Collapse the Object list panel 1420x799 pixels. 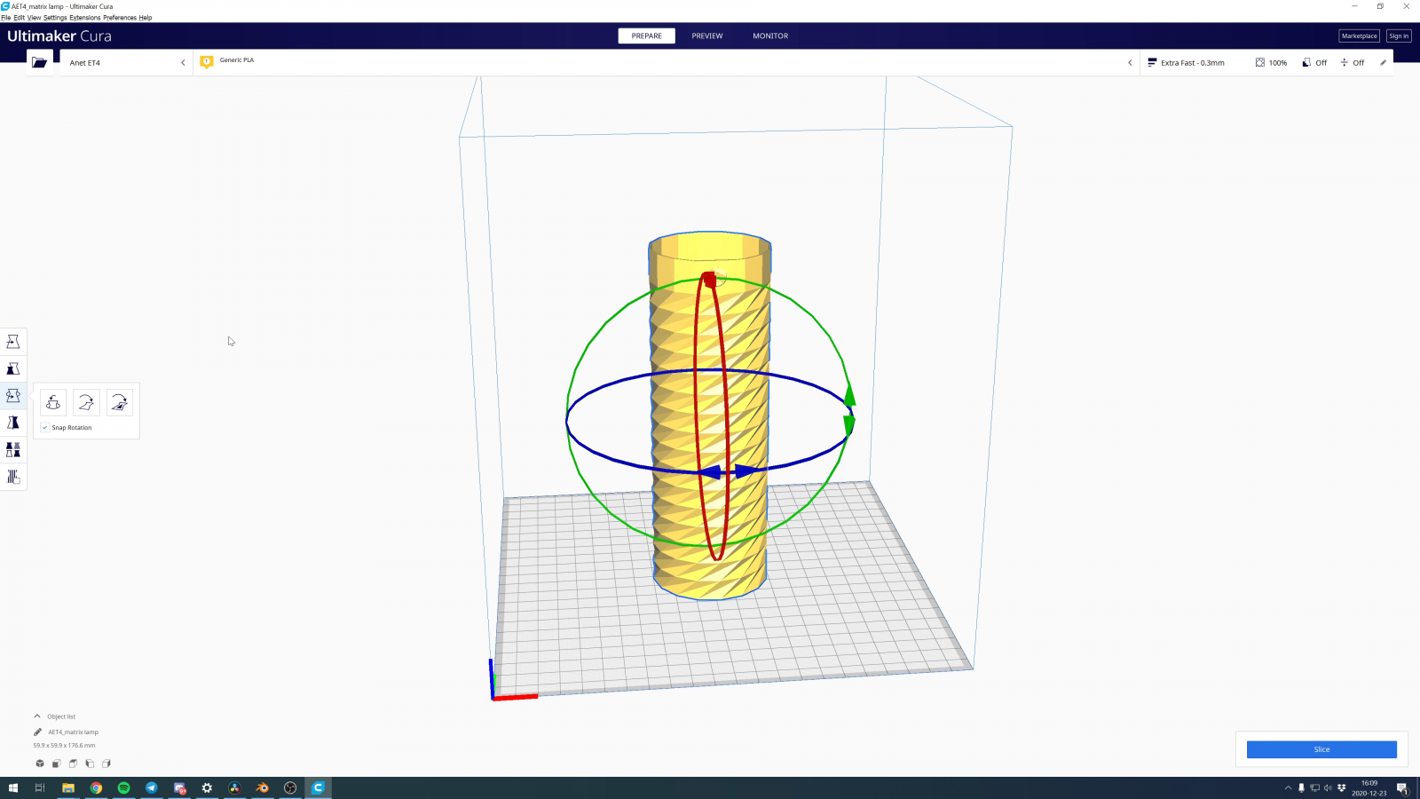(x=37, y=716)
